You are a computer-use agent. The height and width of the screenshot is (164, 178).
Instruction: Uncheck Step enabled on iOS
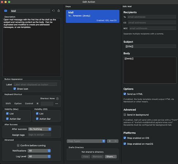click(125, 138)
